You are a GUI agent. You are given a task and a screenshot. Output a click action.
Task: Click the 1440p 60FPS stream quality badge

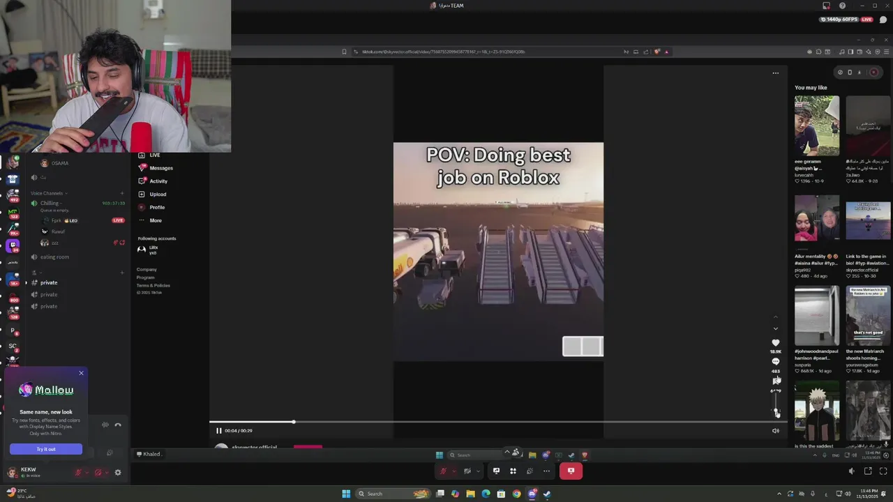(x=841, y=20)
